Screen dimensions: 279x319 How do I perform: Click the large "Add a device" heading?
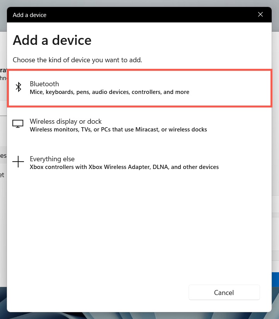point(52,40)
